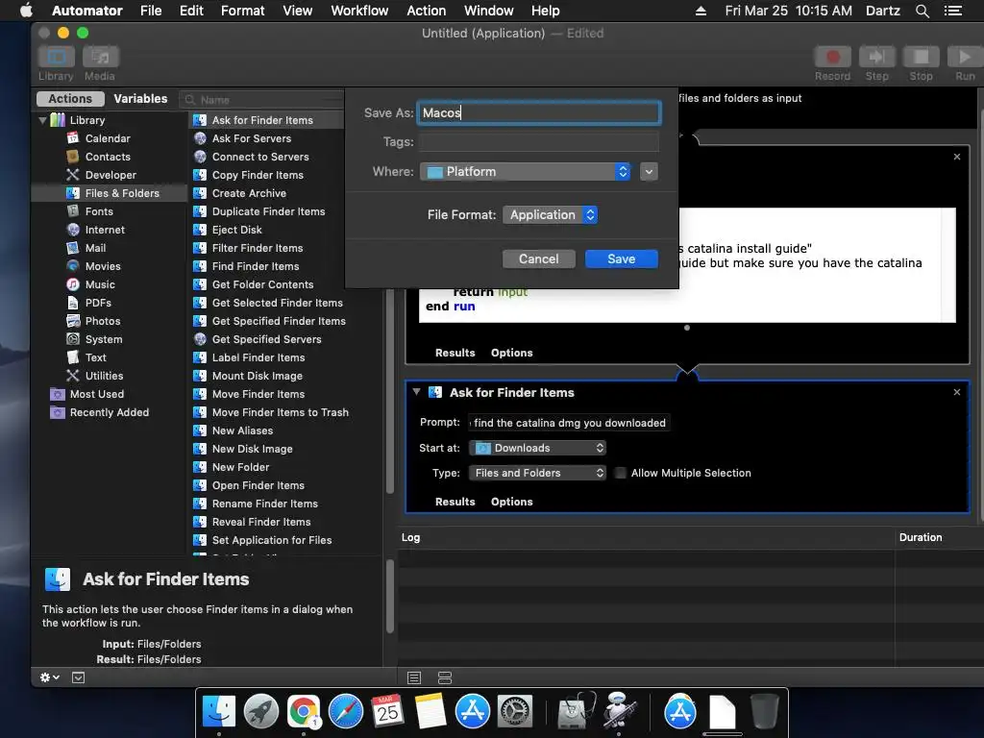Select Move Finder Items to Trash action
Screen dimensions: 984x738
280,411
